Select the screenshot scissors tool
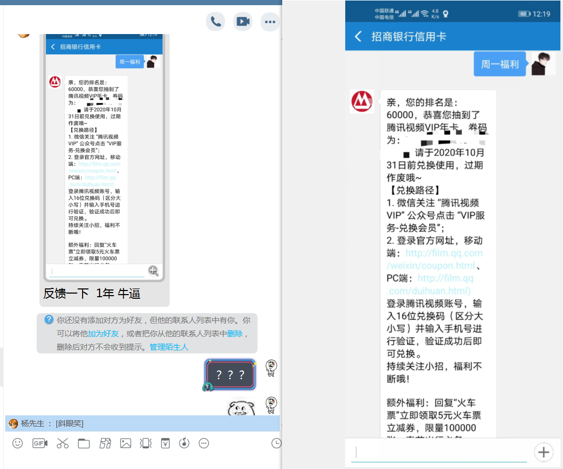Screen dimensions: 563x469 click(x=62, y=443)
